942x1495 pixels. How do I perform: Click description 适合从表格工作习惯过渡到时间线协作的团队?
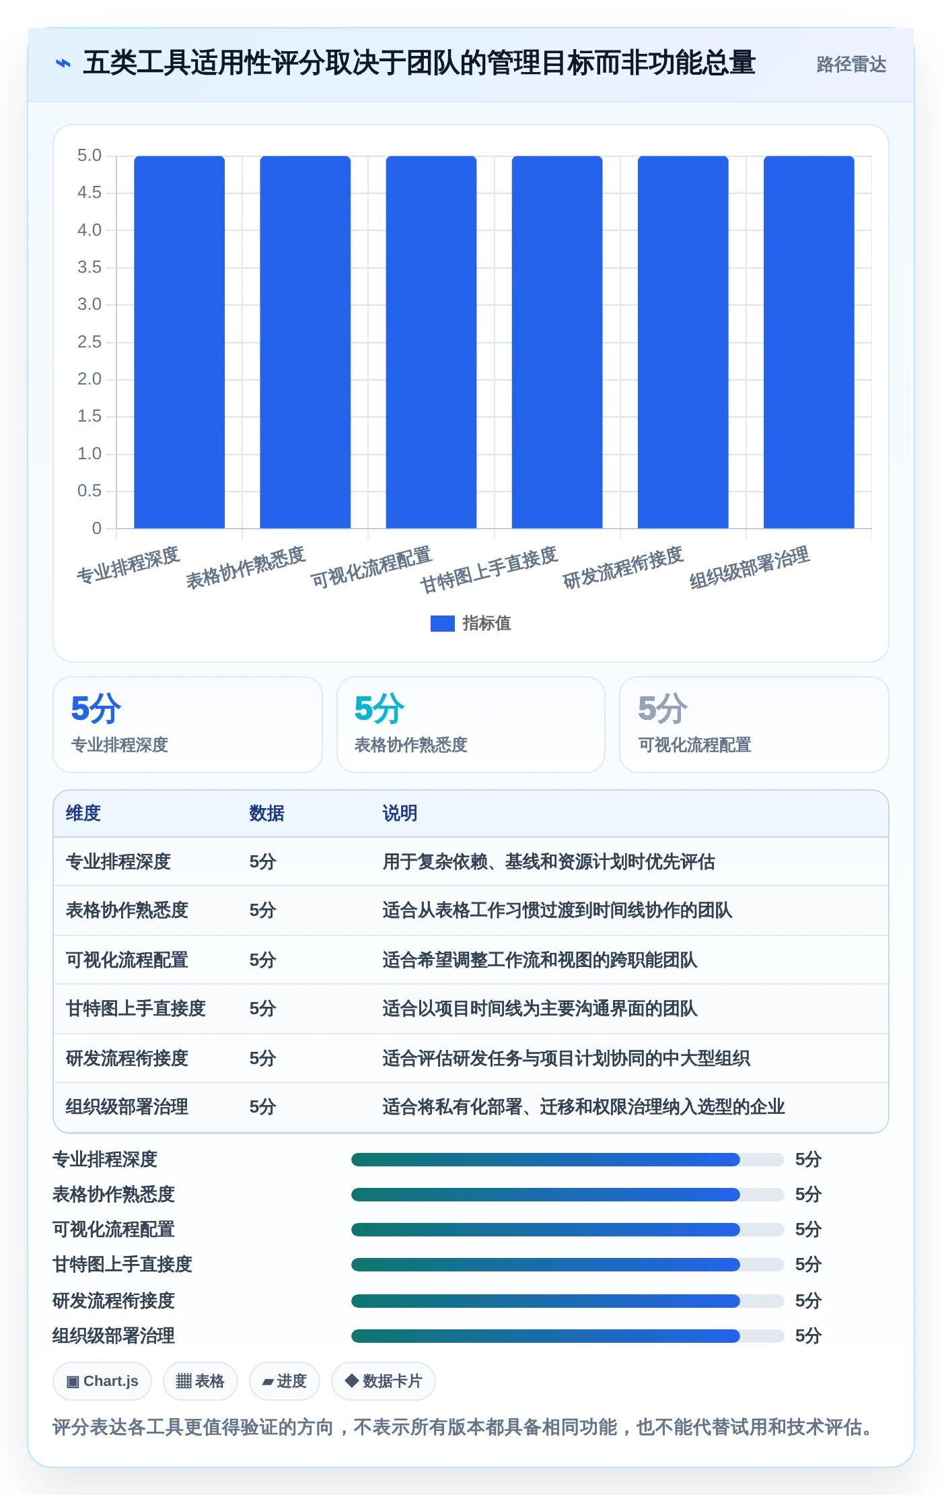[x=557, y=910]
